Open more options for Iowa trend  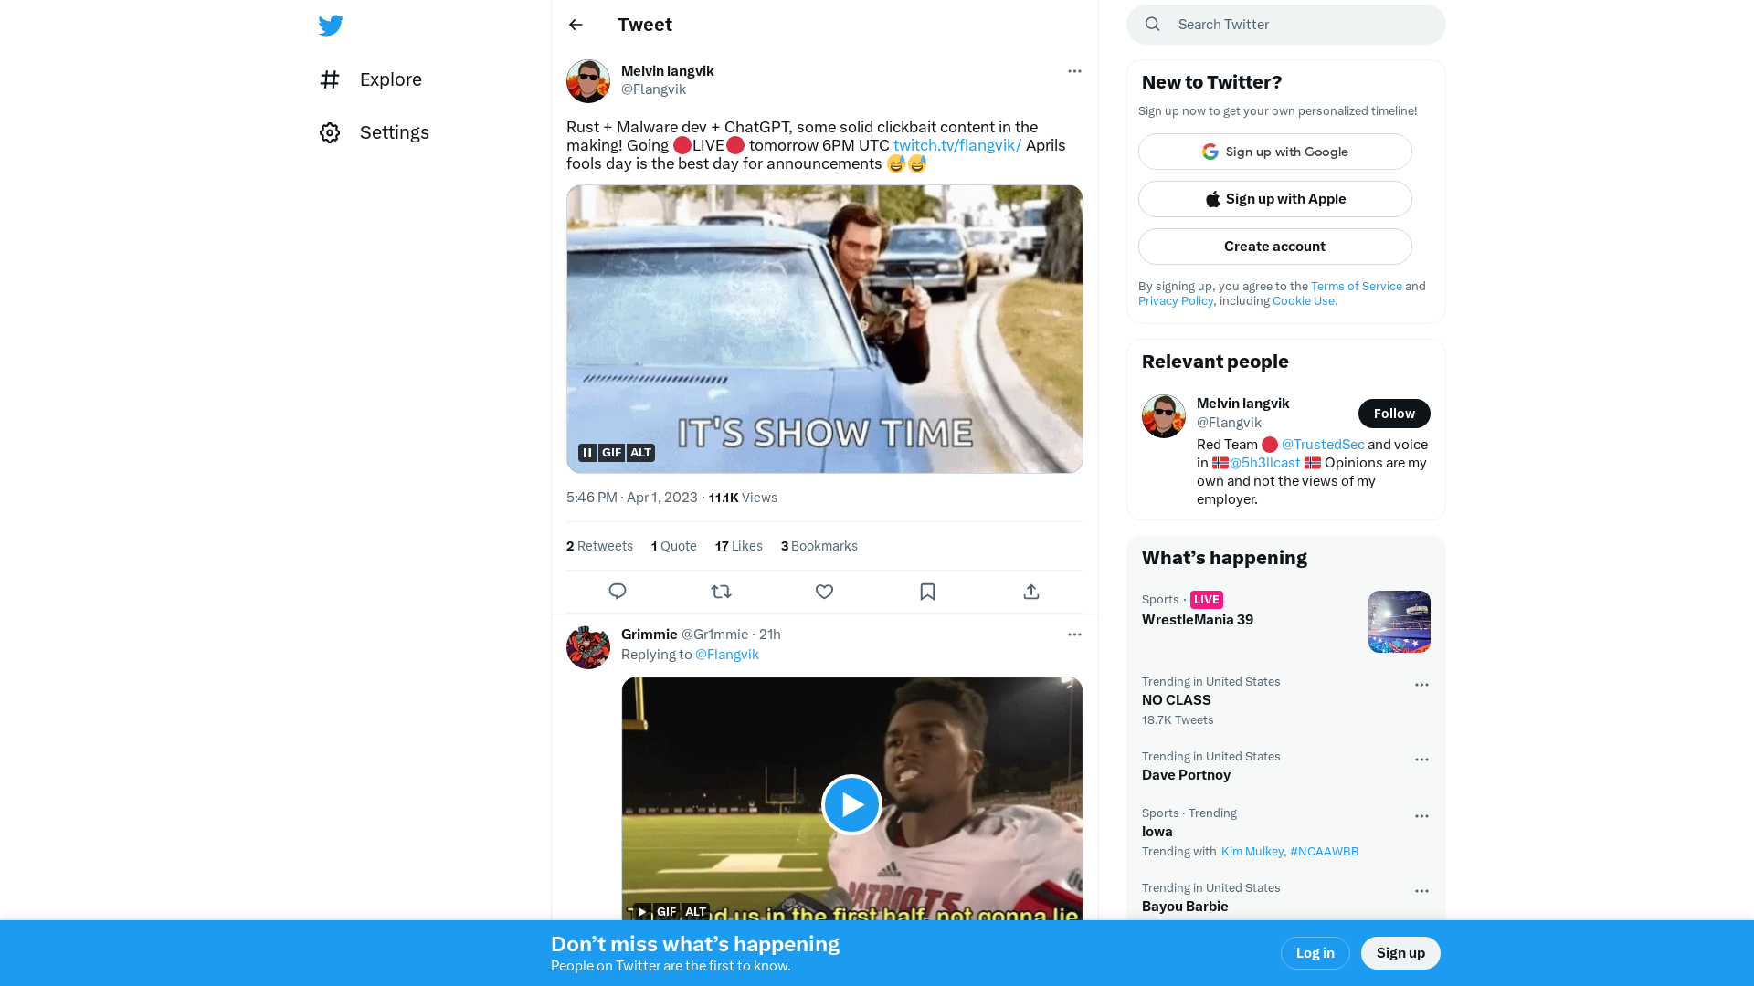click(x=1421, y=816)
